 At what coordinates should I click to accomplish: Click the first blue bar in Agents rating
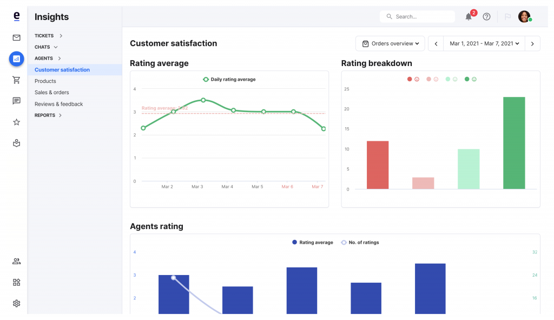tap(174, 294)
